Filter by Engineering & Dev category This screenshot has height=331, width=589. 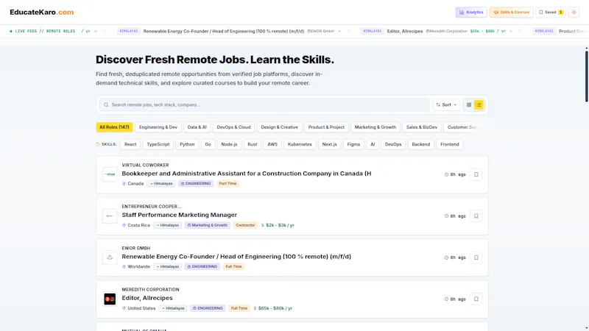158,127
